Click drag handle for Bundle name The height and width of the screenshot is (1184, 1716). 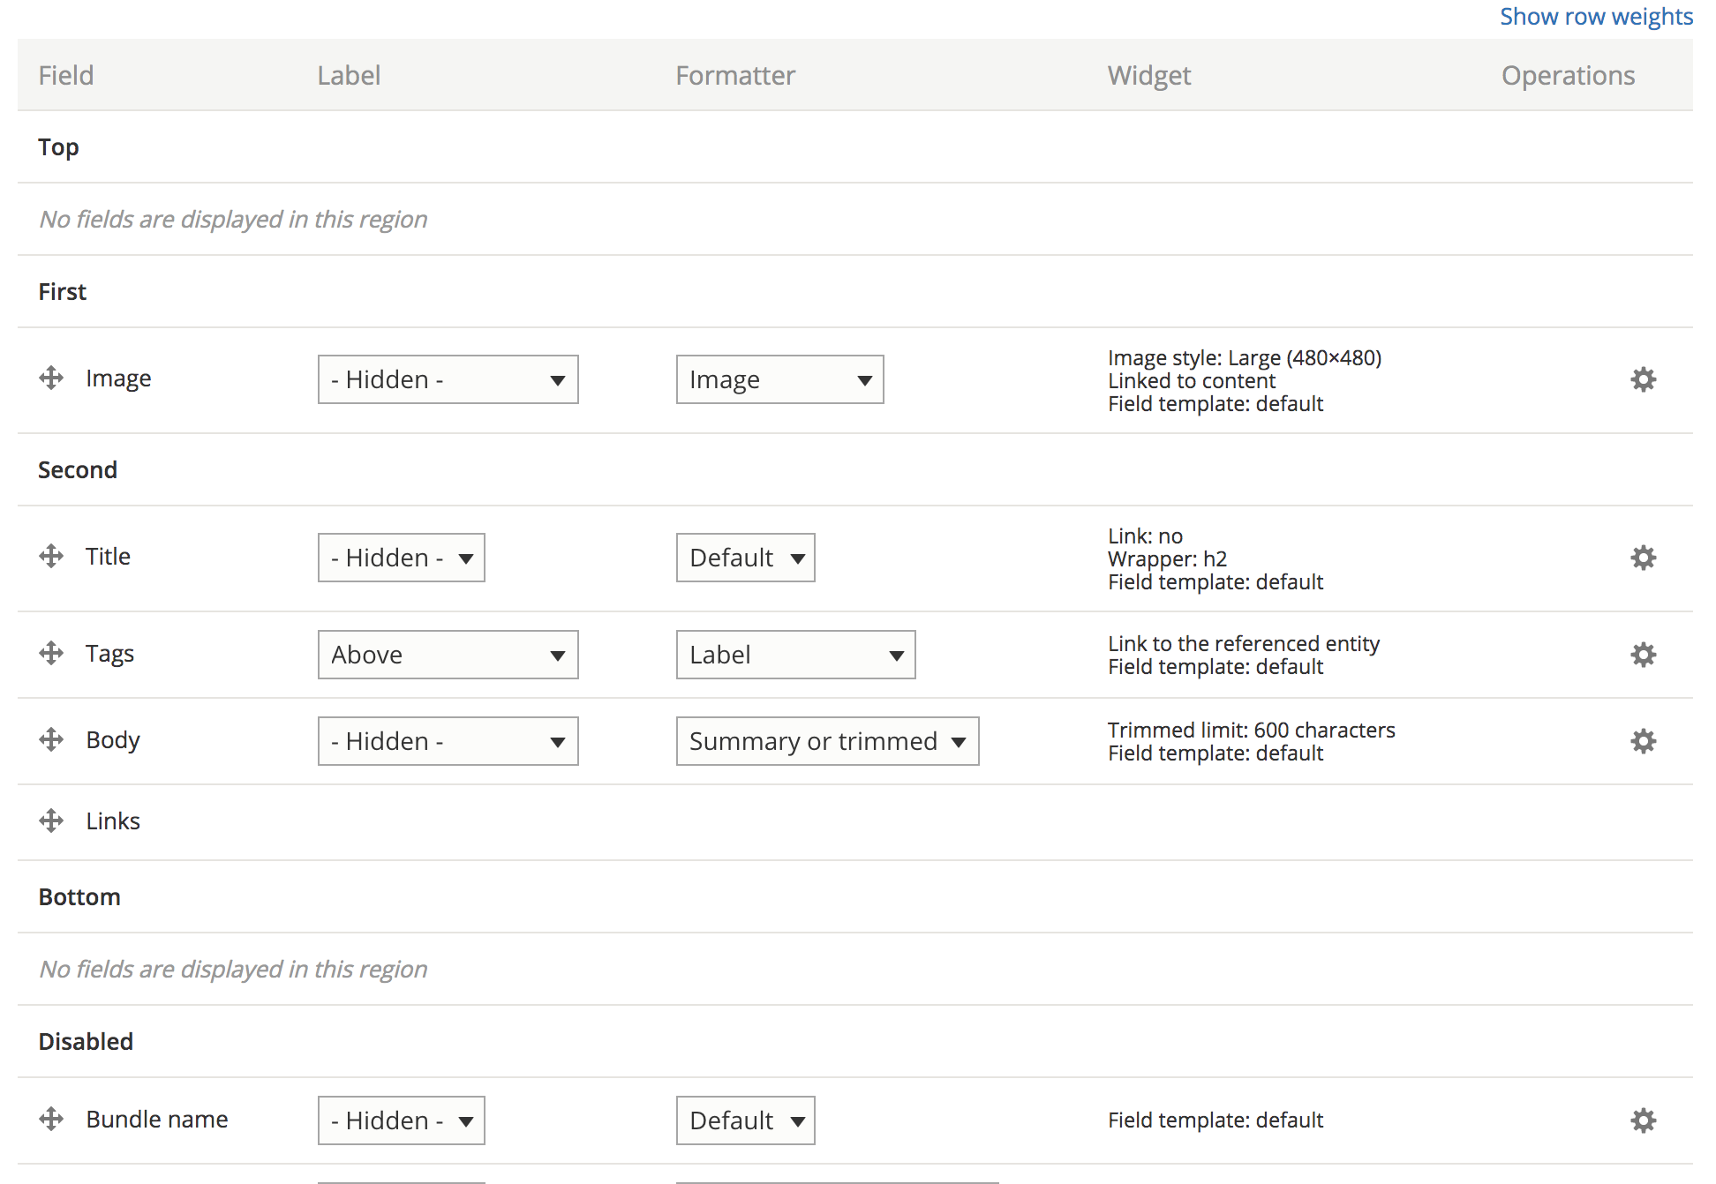click(51, 1120)
